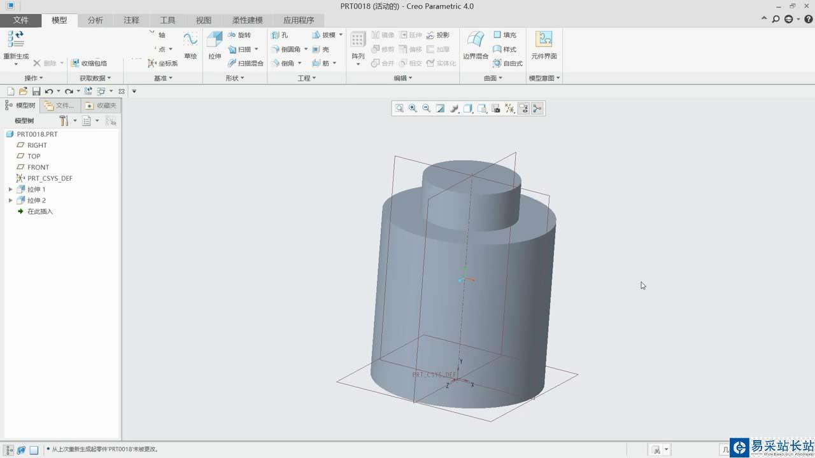815x458 pixels.
Task: Click the save icon in quick access toolbar
Action: tap(36, 92)
